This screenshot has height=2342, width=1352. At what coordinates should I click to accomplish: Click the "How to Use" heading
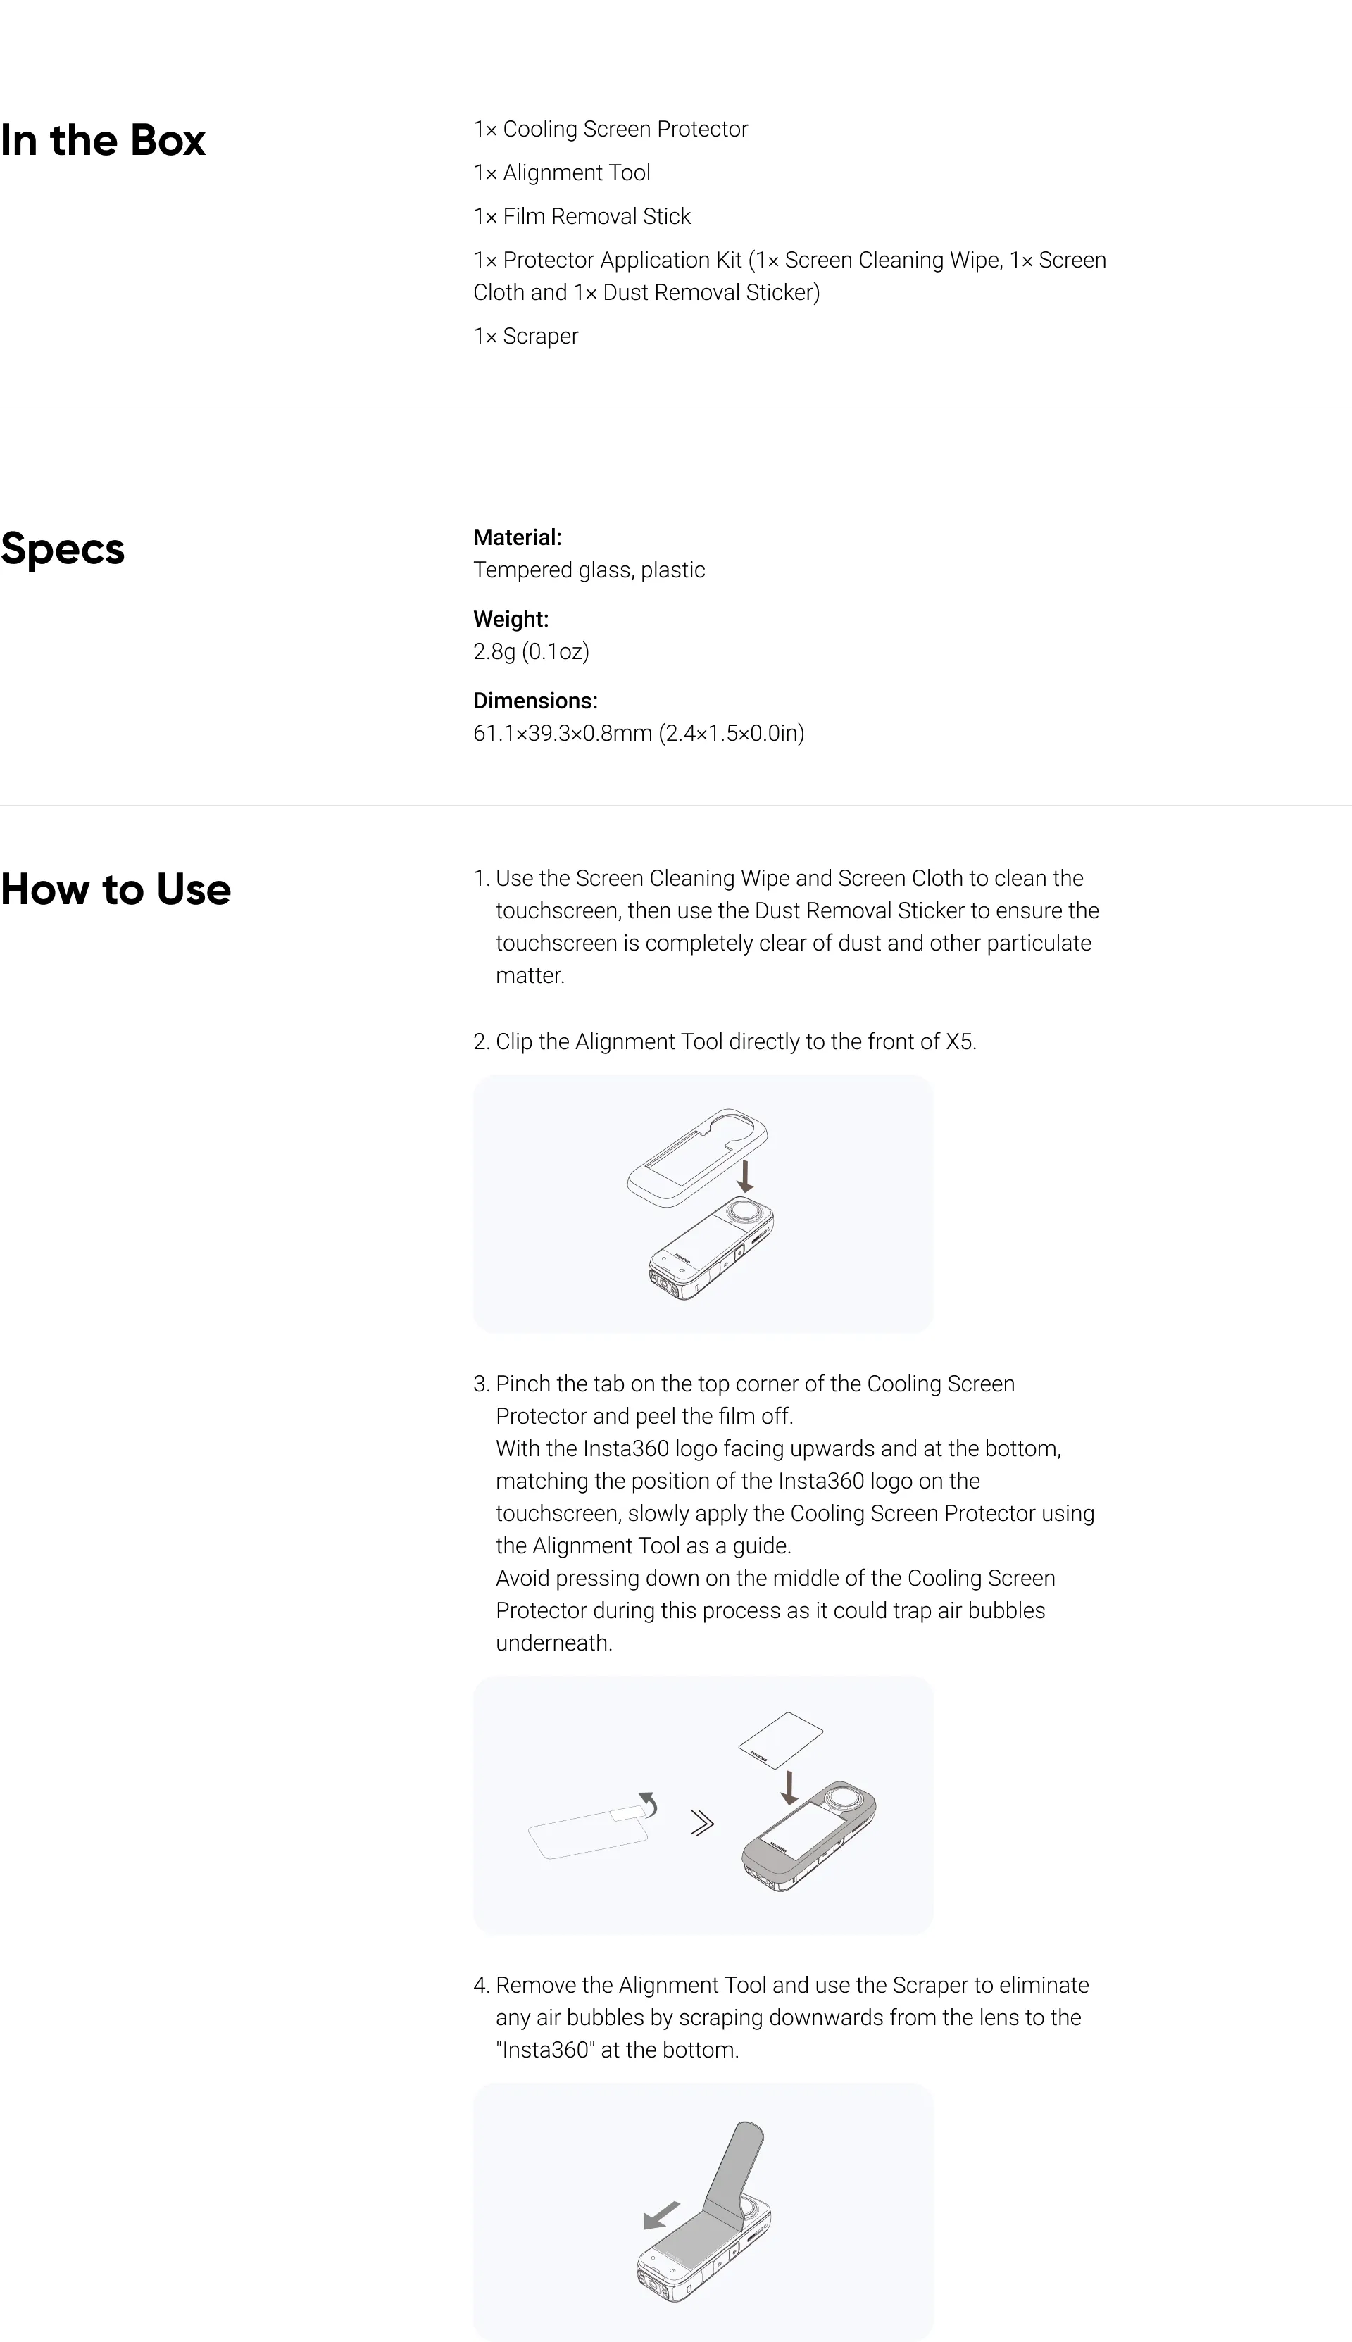click(116, 889)
